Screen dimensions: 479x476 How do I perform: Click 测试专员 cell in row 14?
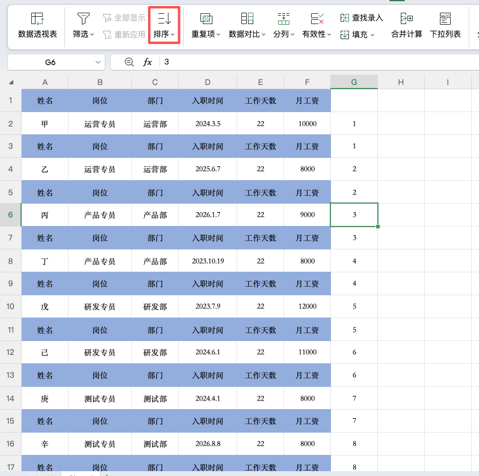tap(100, 398)
